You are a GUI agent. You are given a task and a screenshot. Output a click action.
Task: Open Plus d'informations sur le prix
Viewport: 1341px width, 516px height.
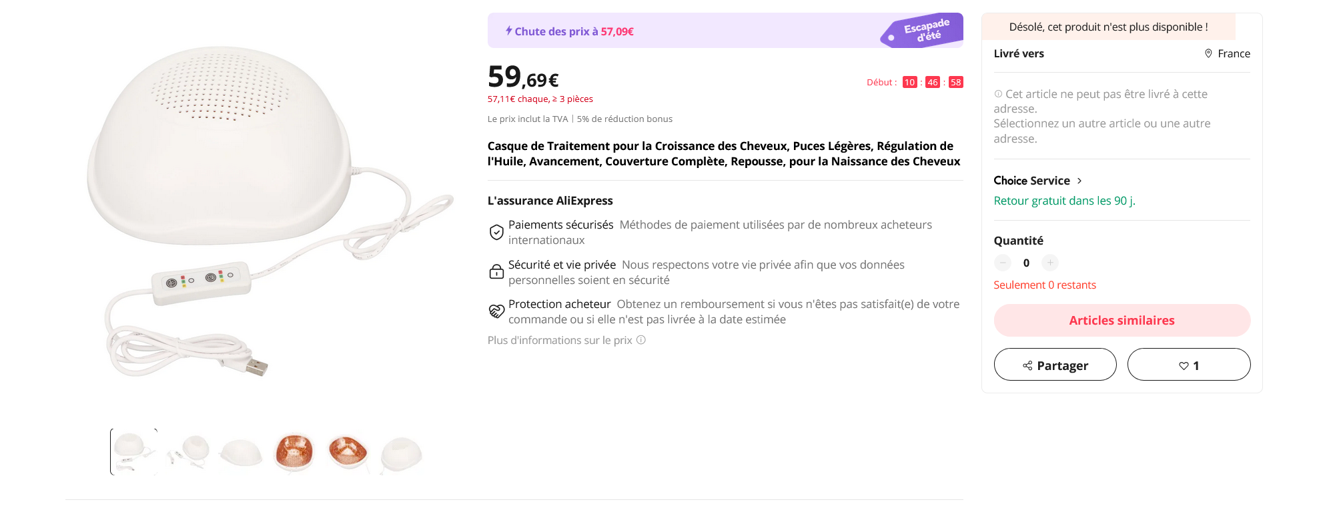click(x=564, y=340)
